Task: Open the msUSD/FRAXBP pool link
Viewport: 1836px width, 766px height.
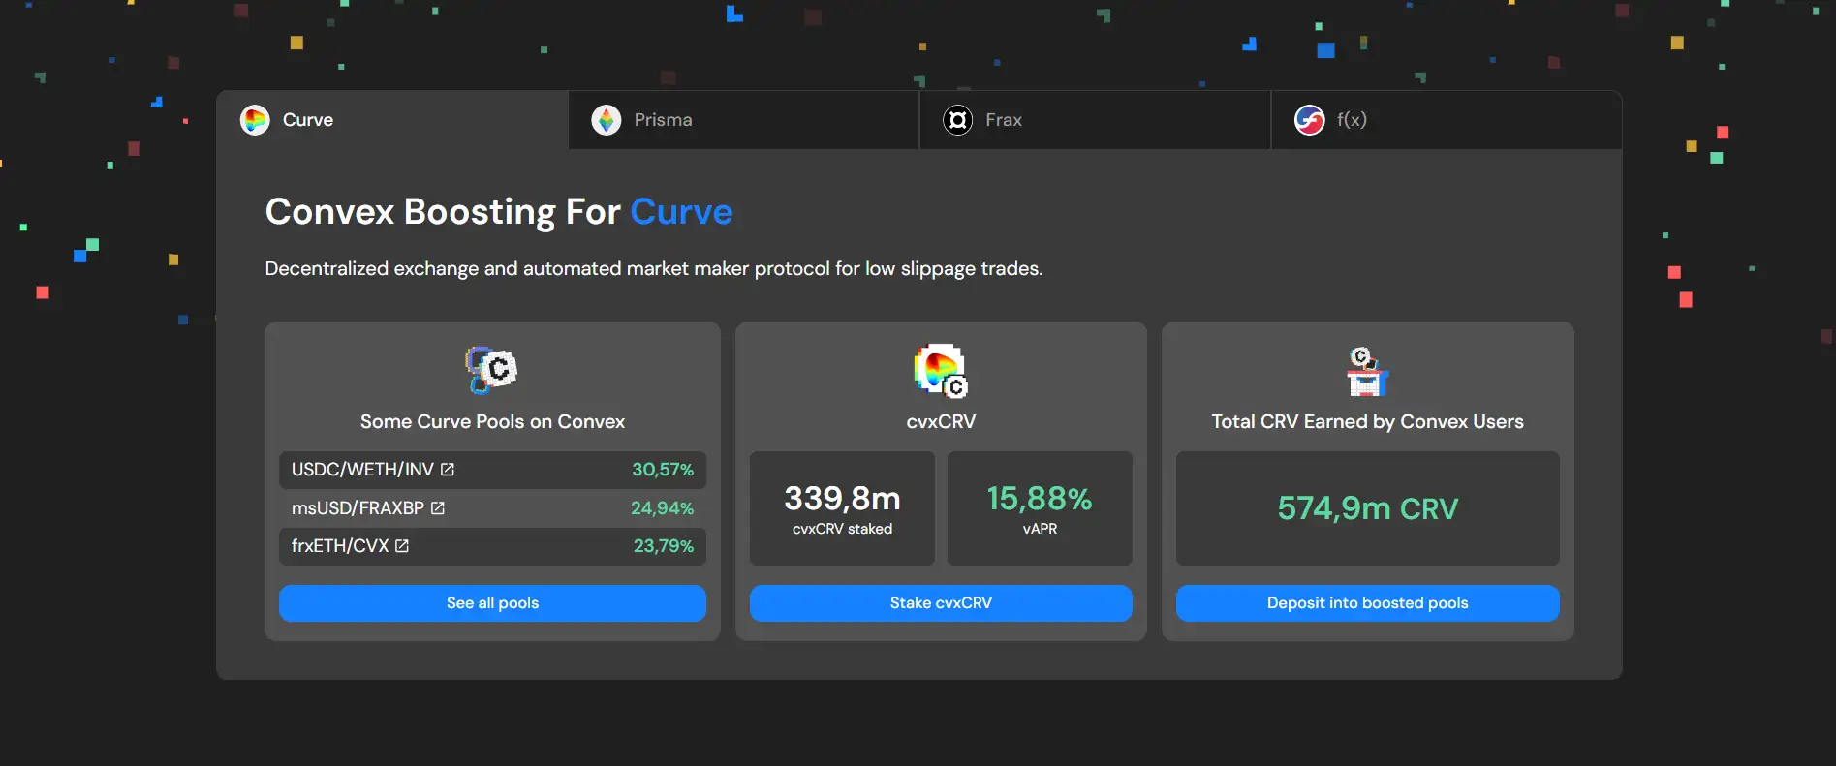Action: 358,508
